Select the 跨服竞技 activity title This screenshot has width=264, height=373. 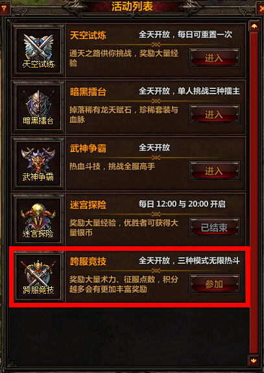(x=88, y=262)
